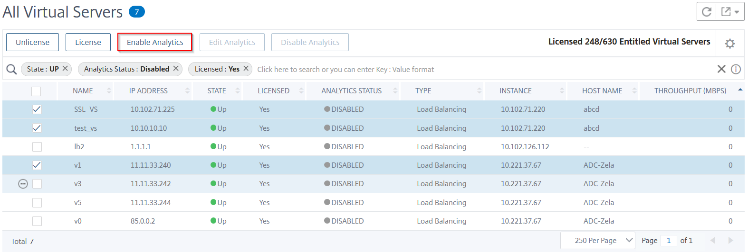Uncheck the SSL_VS row checkbox
The height and width of the screenshot is (252, 748).
37,109
